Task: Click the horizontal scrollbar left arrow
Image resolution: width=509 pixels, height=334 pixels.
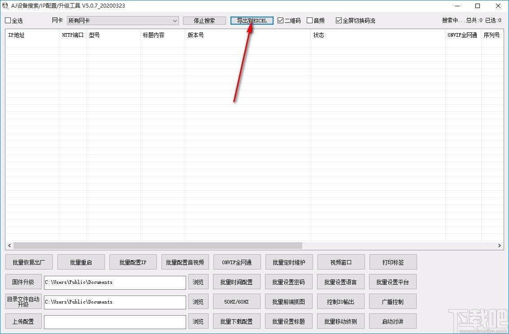Action: coord(9,245)
